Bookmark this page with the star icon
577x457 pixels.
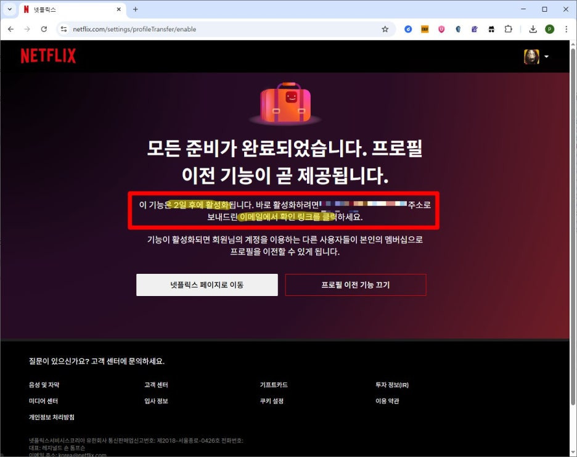click(385, 29)
